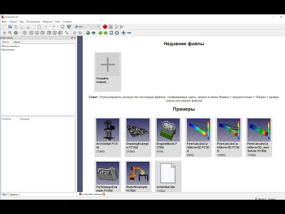Open the ArchDetail.FCStd example
285x214 pixels.
107,137
